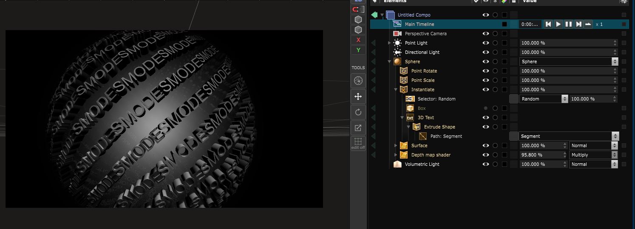
Task: Click the Point Light 100.000 % opacity value
Action: tap(569, 43)
